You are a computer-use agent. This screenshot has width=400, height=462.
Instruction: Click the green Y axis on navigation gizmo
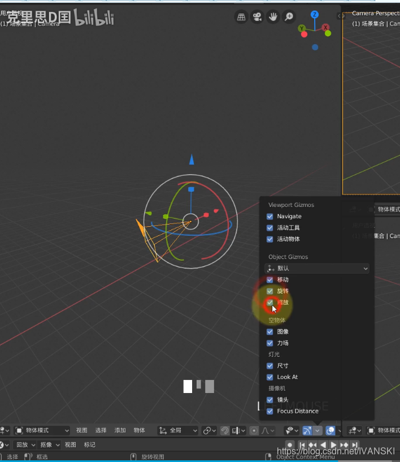tap(302, 28)
